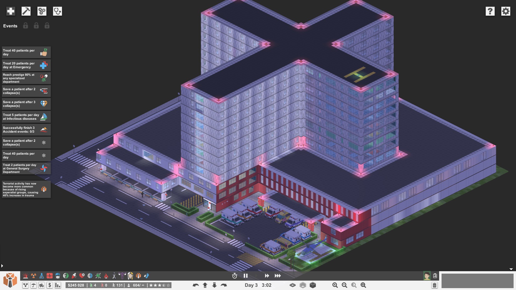This screenshot has width=516, height=290.
Task: Set game speed to fastest
Action: tap(278, 276)
